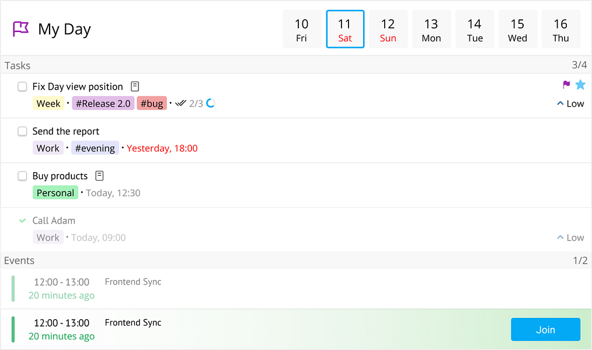
Task: Click green checkmark on Call Adam
Action: (23, 220)
